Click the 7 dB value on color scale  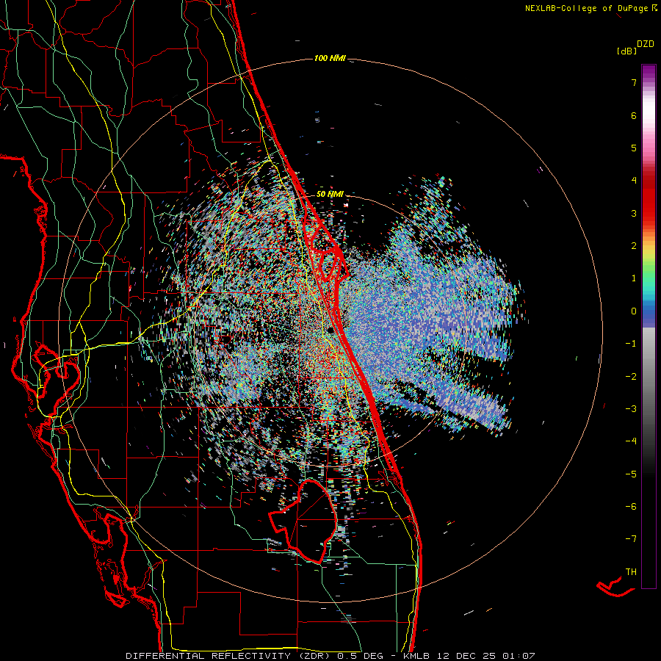tap(634, 82)
